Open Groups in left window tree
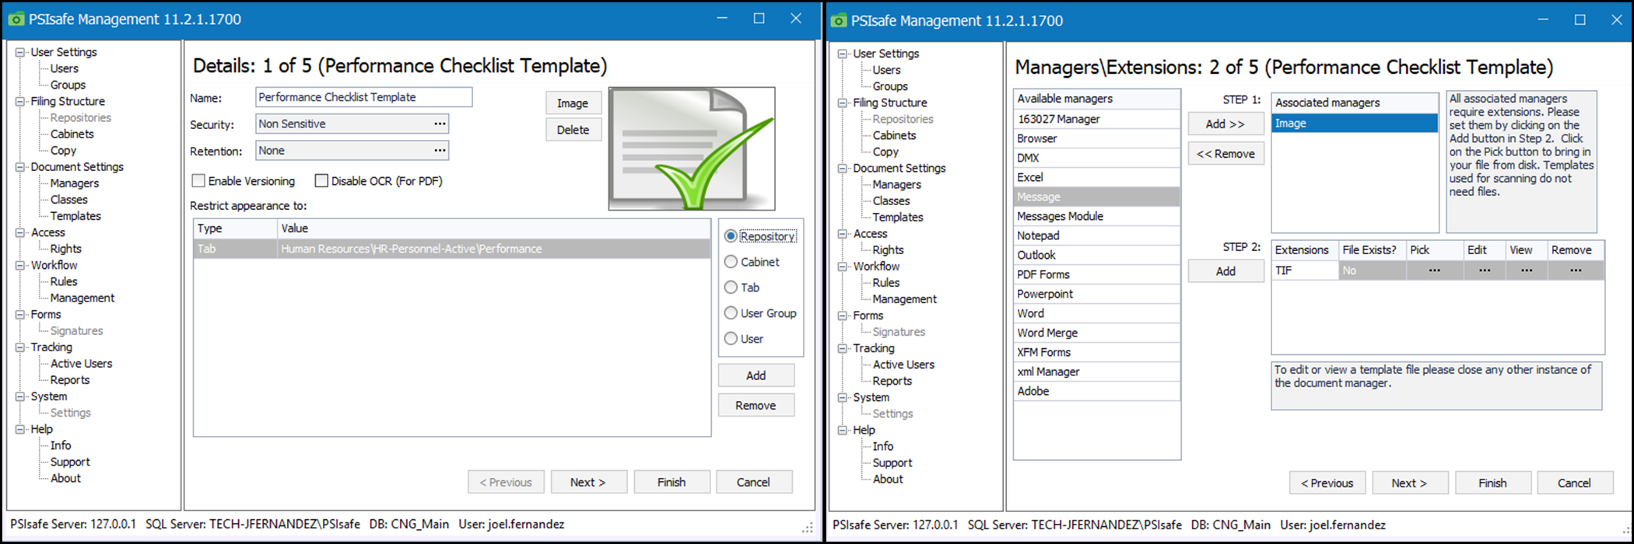Screen dimensions: 1634x544 [68, 85]
